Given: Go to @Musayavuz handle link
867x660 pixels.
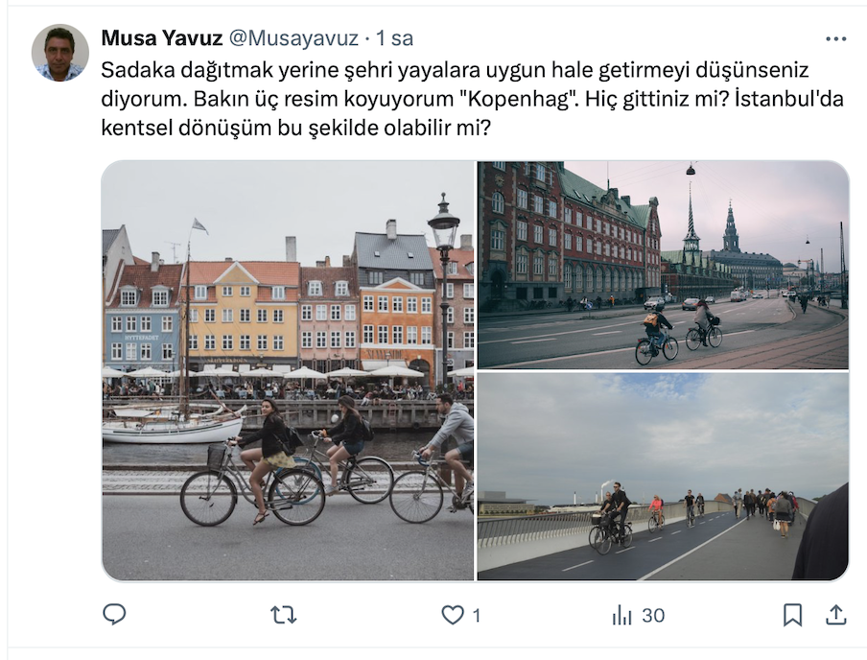Looking at the screenshot, I should point(293,38).
